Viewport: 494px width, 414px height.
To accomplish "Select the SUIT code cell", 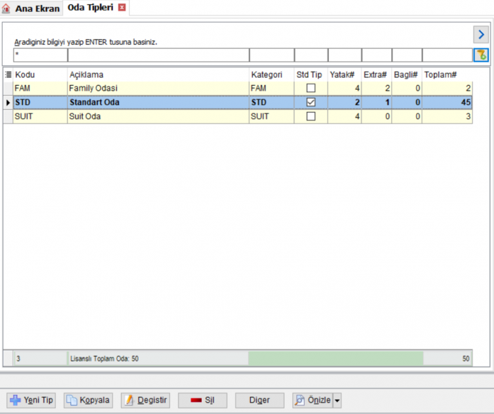I will (x=40, y=117).
